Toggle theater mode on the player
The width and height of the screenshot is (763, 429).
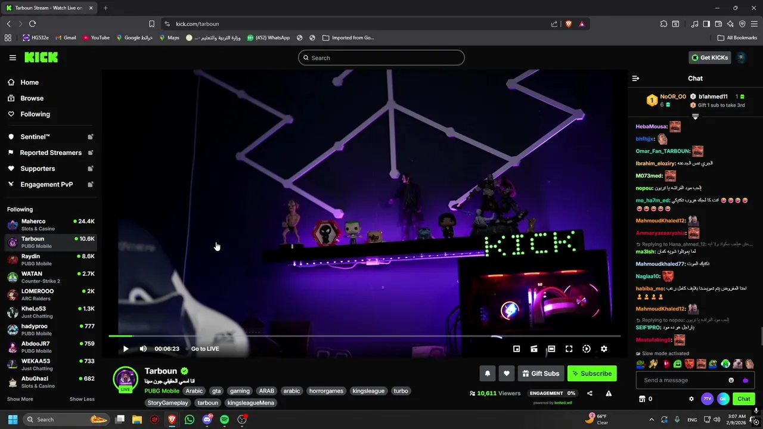pos(551,349)
